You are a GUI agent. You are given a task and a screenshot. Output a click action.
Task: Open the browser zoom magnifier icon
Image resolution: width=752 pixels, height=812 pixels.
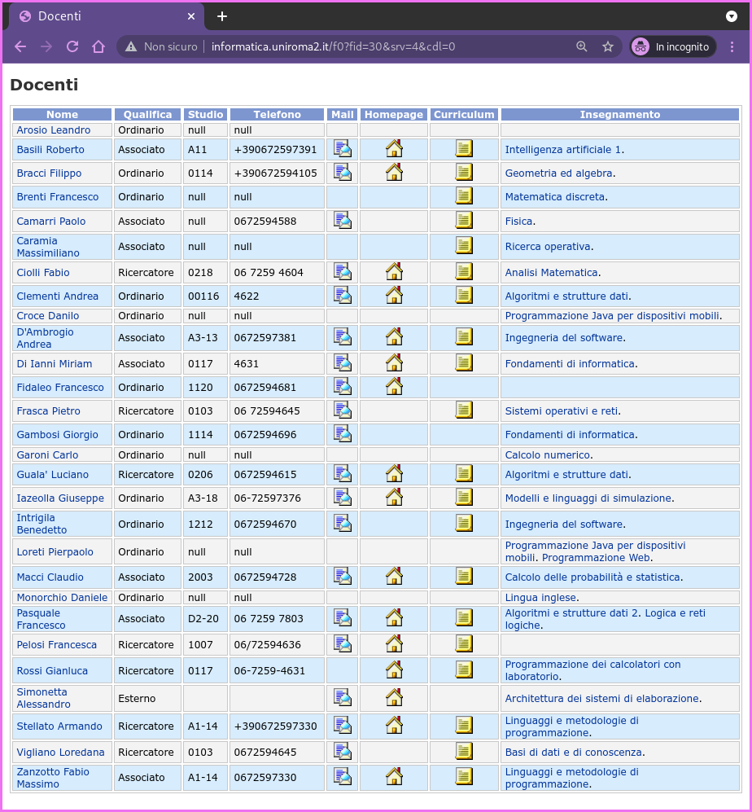point(582,46)
